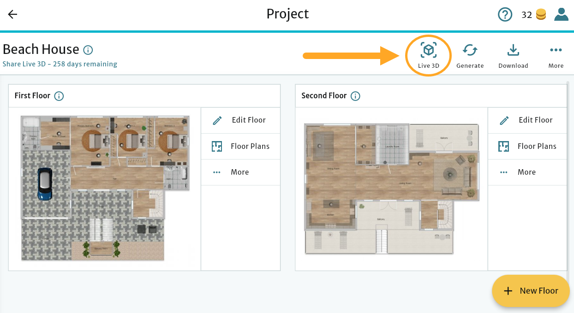Open Floor Plans for First Floor
This screenshot has height=313, width=574.
point(240,147)
